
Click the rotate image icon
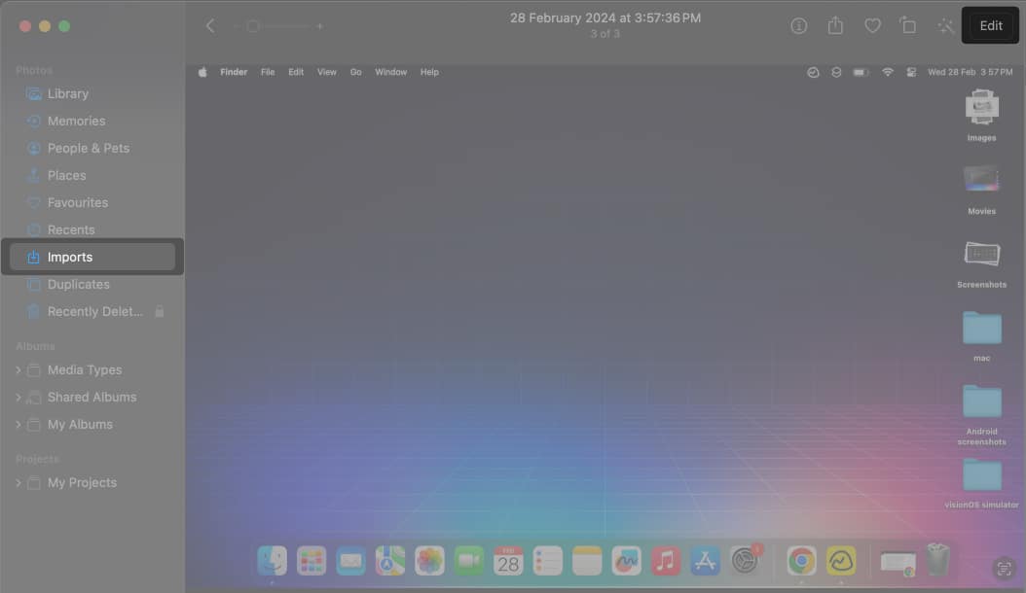[x=908, y=25]
